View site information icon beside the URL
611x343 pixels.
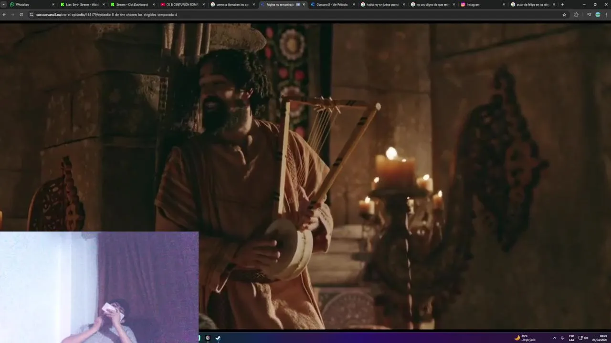pyautogui.click(x=32, y=15)
